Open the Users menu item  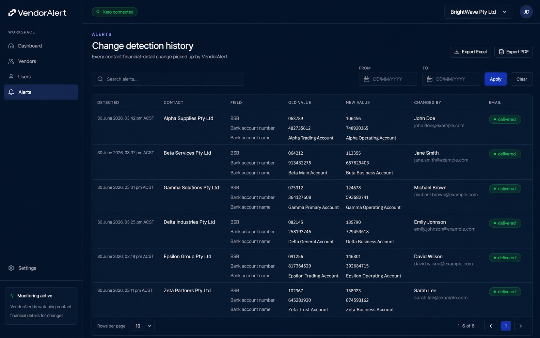point(41,77)
